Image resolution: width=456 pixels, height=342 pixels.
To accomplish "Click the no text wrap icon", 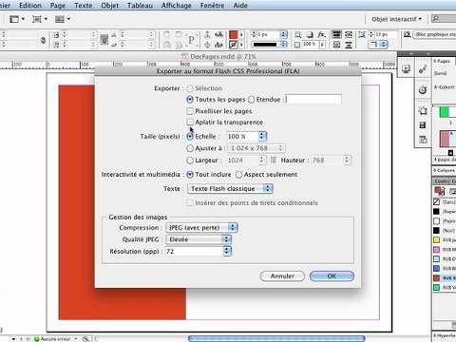I will point(336,34).
